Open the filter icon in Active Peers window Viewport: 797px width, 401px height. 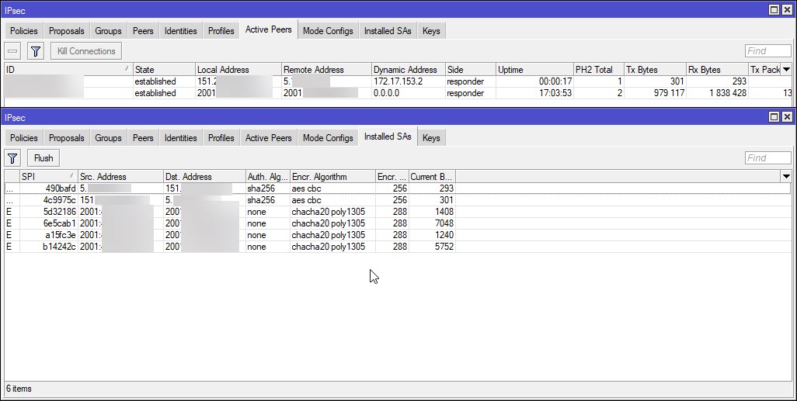(x=36, y=50)
